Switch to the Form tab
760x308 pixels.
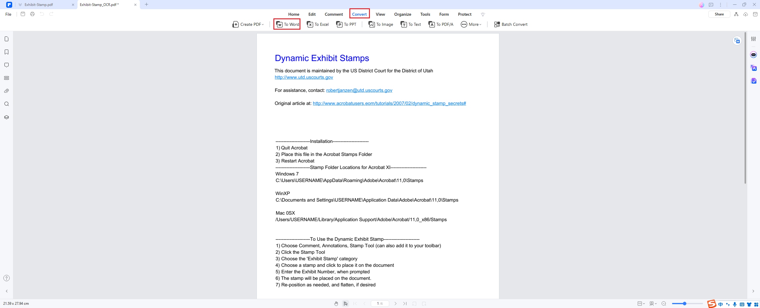point(444,14)
